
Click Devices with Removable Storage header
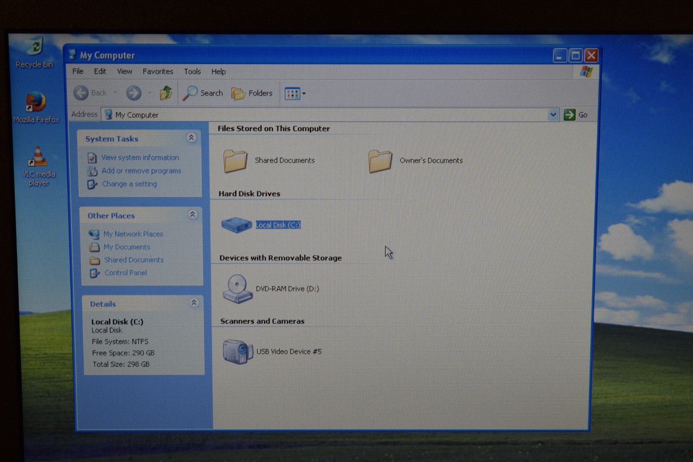tap(281, 258)
